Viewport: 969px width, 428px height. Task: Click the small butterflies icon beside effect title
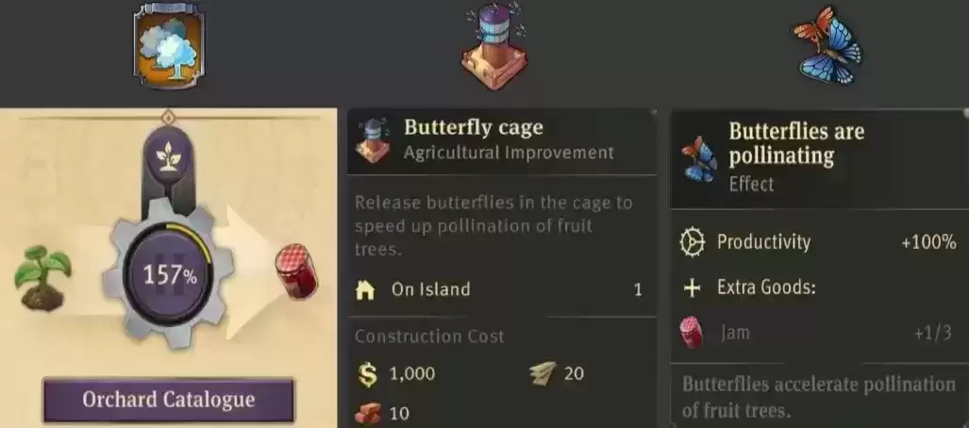[699, 158]
